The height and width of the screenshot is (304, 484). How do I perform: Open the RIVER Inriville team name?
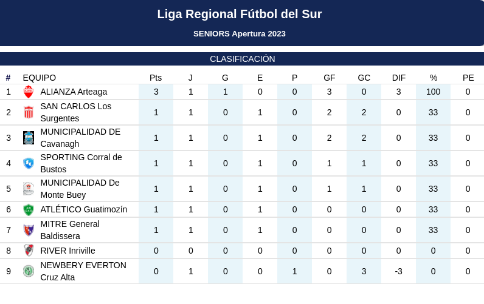tap(67, 251)
